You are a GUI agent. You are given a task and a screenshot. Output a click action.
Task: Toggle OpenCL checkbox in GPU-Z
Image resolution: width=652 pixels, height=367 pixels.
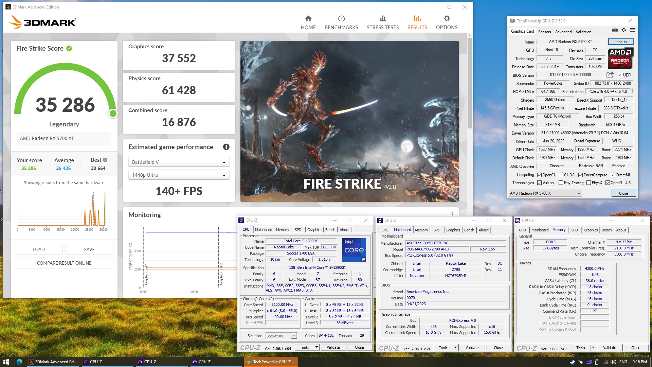pyautogui.click(x=539, y=175)
